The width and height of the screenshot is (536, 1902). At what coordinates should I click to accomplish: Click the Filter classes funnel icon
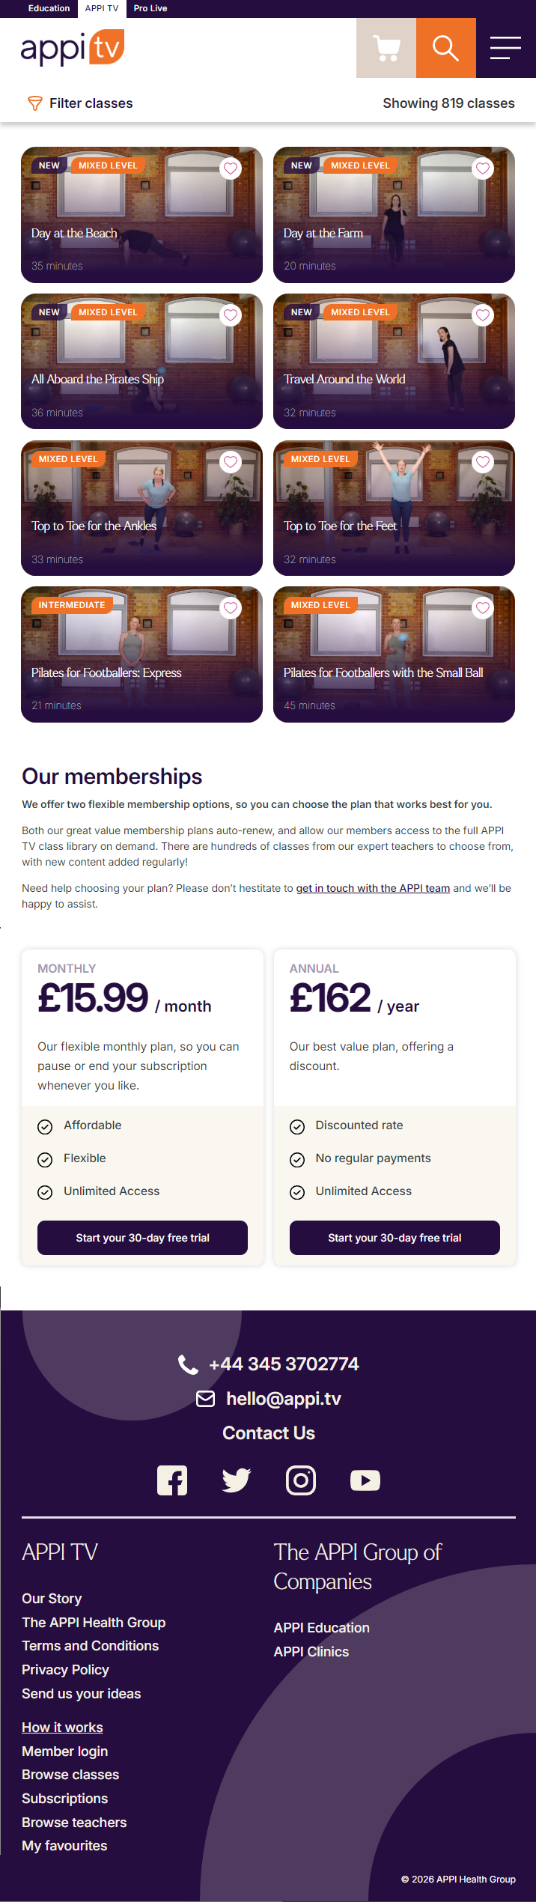click(34, 103)
